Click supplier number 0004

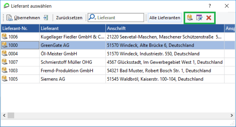click(x=13, y=53)
